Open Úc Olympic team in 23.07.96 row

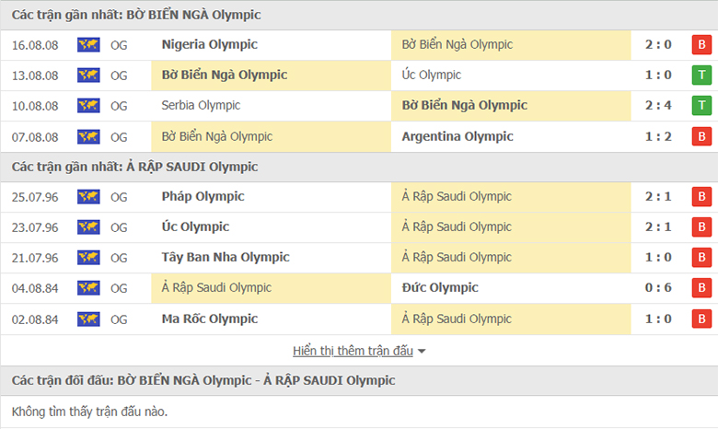point(195,226)
